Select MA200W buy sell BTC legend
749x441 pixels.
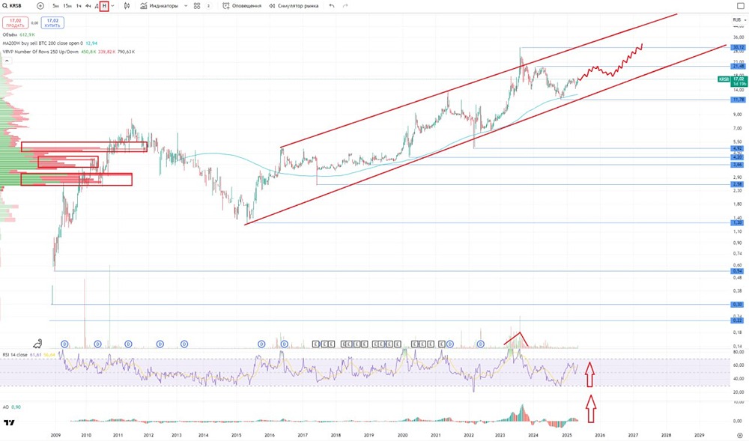49,43
